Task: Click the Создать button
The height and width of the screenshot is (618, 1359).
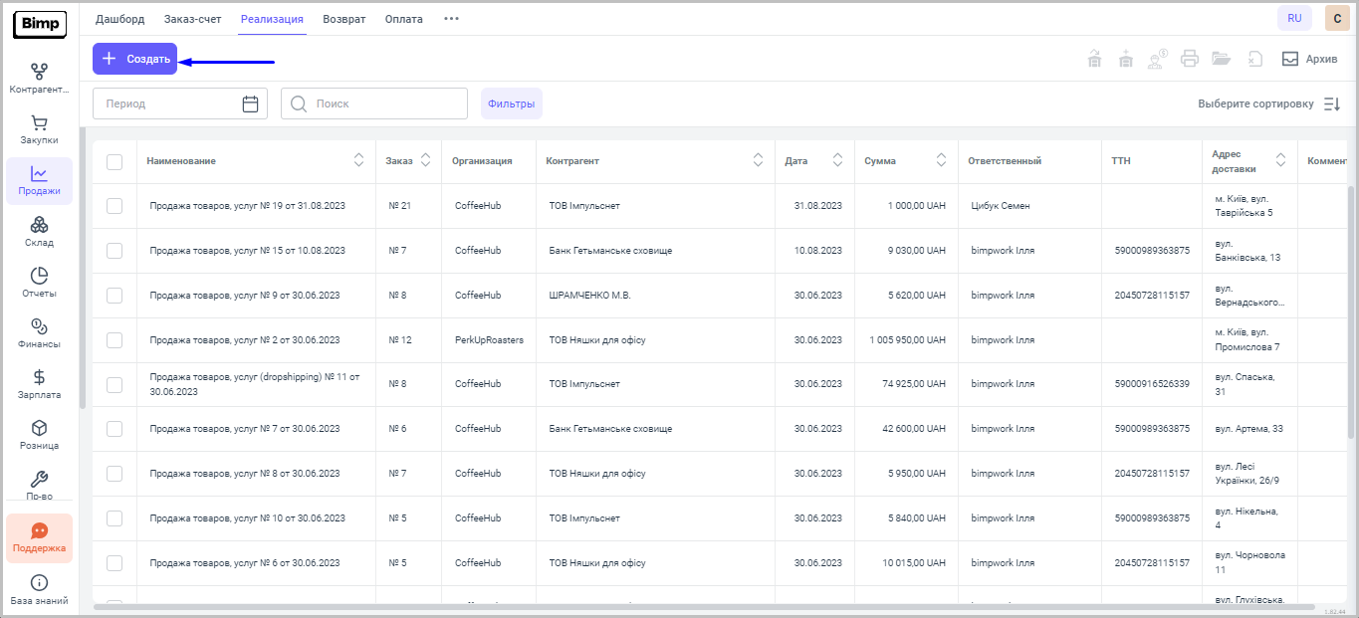Action: pyautogui.click(x=135, y=59)
